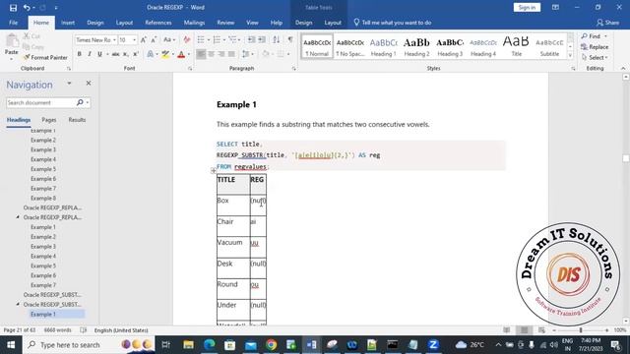Viewport: 630px width, 354px height.
Task: Switch to the Insert tab
Action: [68, 23]
